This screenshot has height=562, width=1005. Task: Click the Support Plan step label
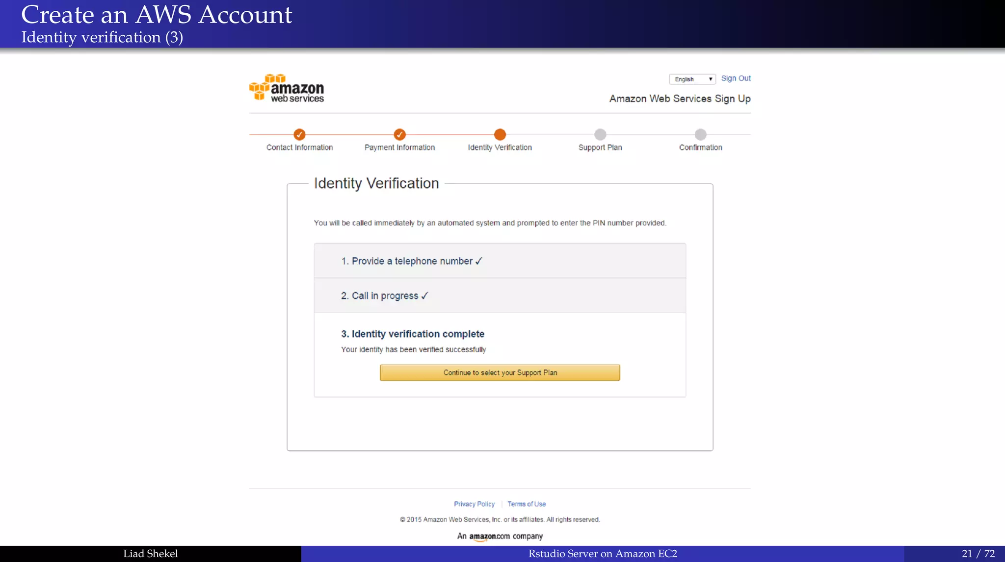pyautogui.click(x=600, y=147)
